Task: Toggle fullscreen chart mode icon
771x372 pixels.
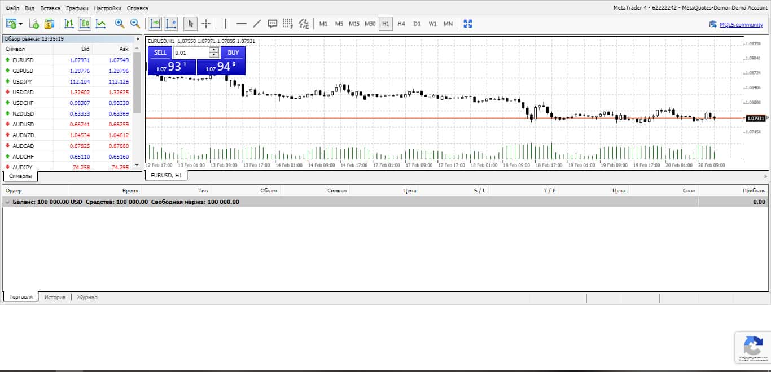Action: [467, 24]
